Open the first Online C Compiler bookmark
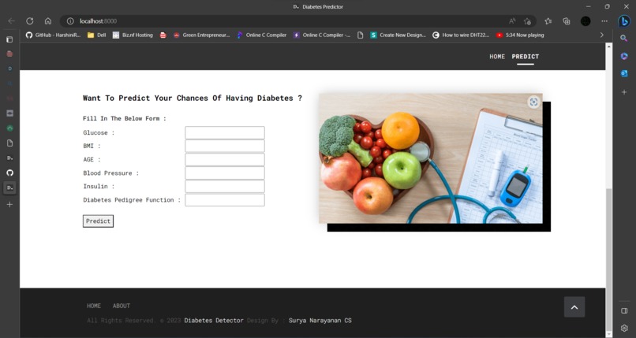The image size is (636, 338). pos(262,35)
